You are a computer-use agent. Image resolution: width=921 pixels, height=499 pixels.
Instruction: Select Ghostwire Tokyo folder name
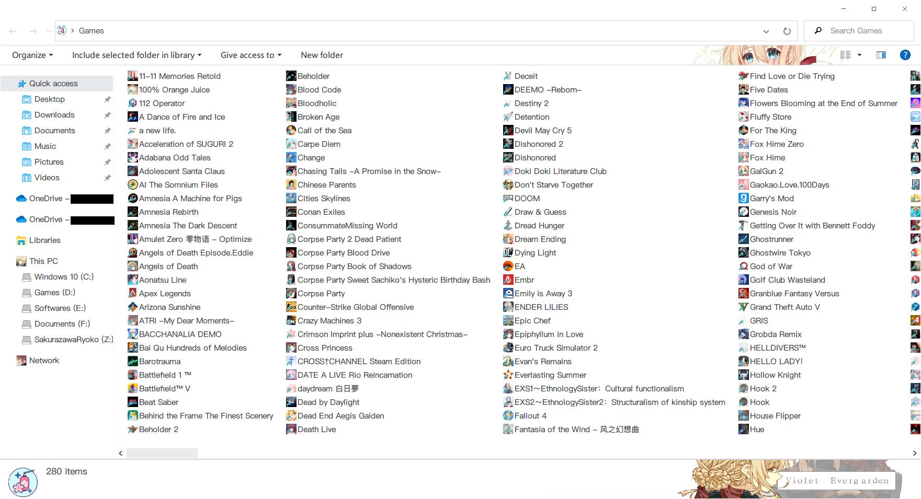780,253
